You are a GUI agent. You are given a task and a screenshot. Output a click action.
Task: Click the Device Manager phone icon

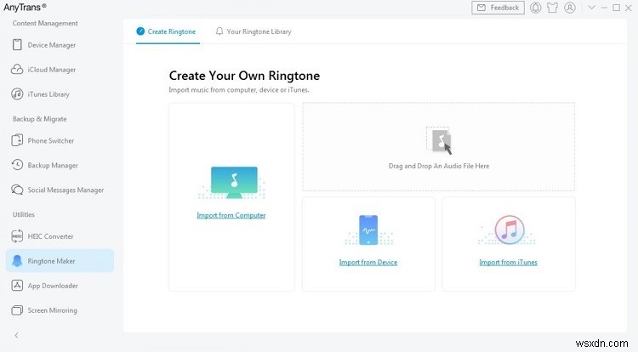[x=17, y=45]
